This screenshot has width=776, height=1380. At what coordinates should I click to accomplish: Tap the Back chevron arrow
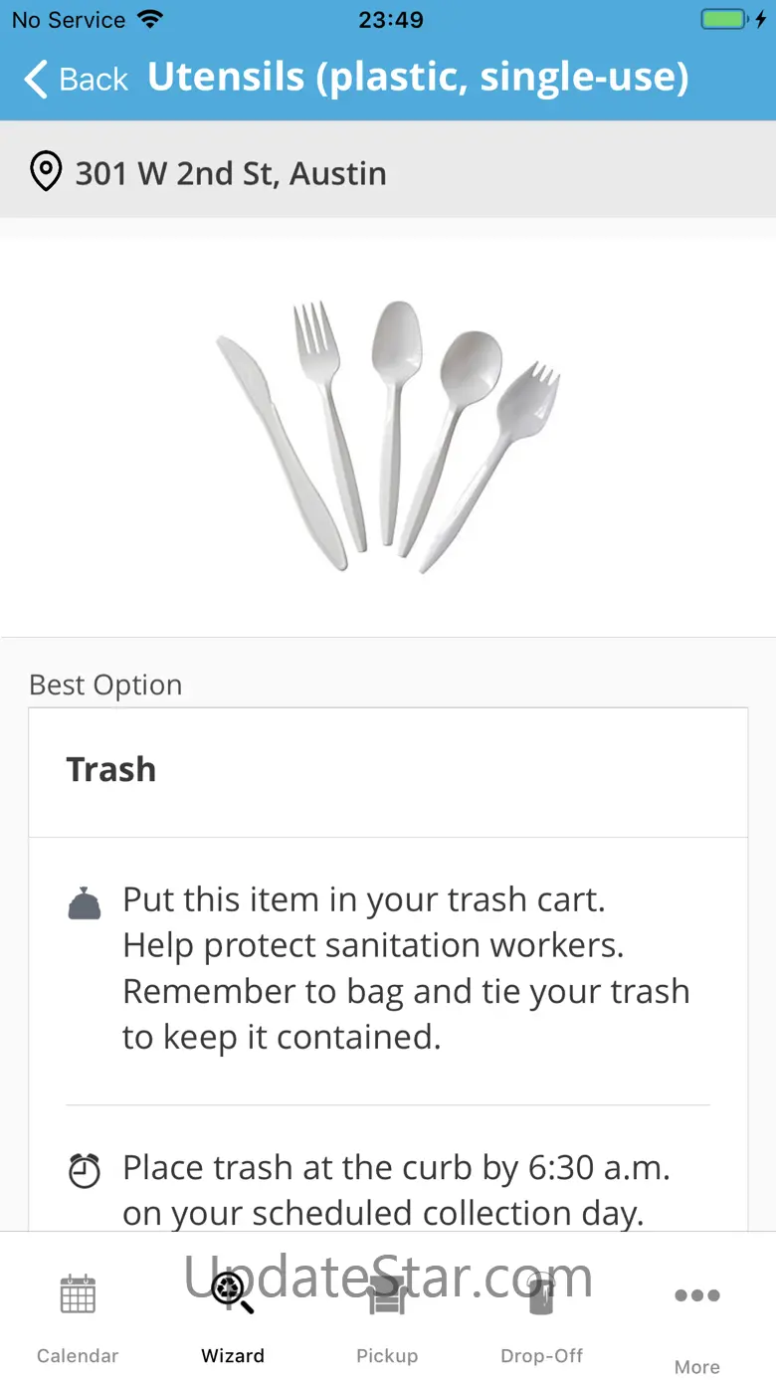click(36, 80)
